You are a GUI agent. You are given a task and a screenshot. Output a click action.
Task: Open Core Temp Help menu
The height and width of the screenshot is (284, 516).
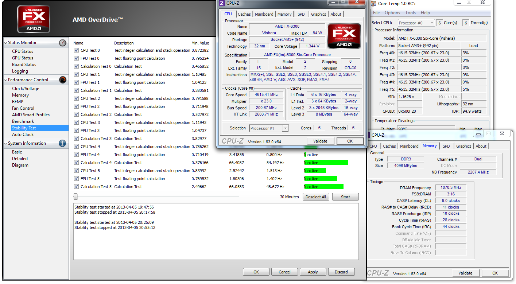425,13
